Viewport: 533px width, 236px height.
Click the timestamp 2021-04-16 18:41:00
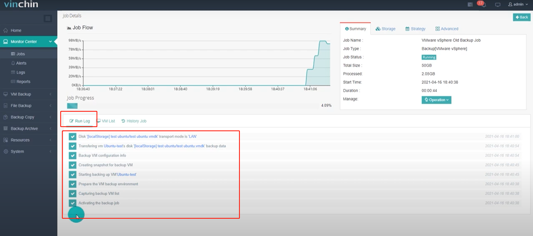(502, 137)
